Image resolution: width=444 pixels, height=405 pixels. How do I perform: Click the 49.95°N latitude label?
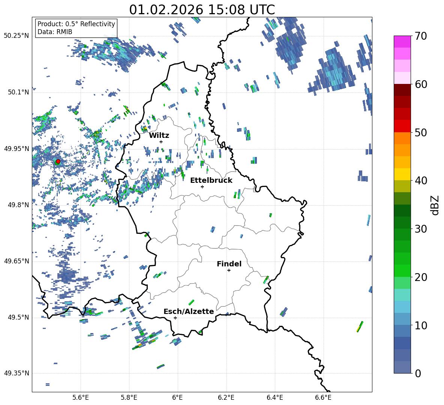point(16,148)
